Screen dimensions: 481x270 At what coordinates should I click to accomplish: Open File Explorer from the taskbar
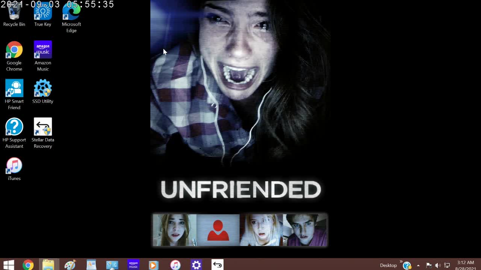(x=48, y=265)
